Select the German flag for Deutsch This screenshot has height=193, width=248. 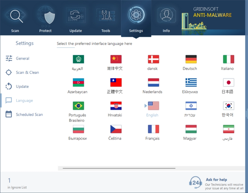coord(191,59)
